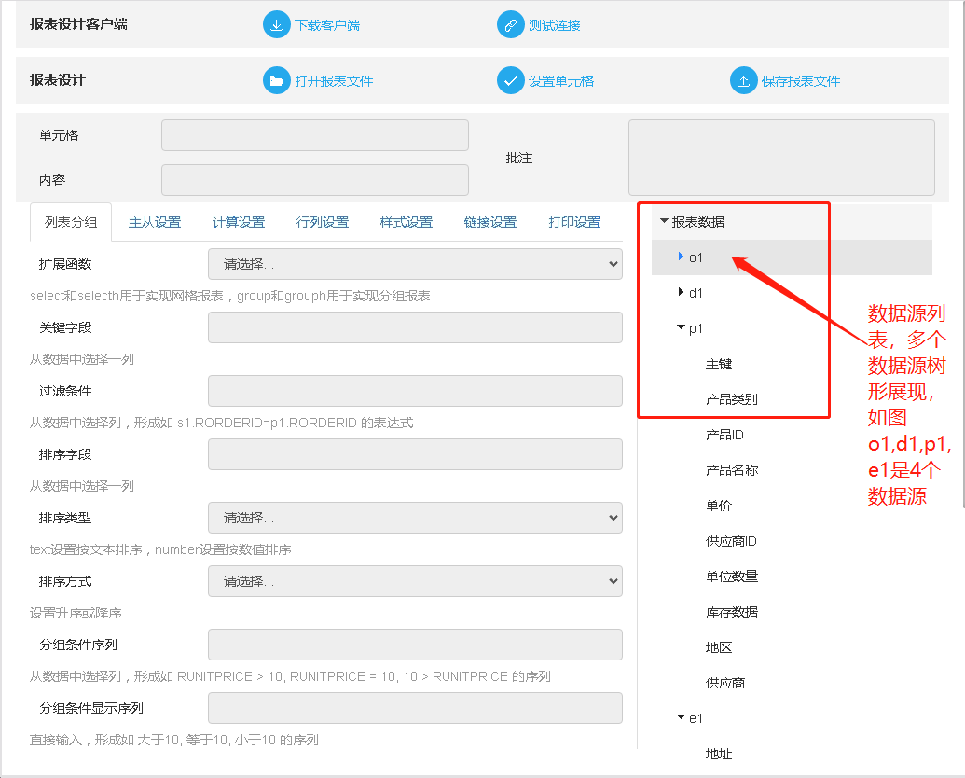Click the test connection link icon

click(510, 25)
